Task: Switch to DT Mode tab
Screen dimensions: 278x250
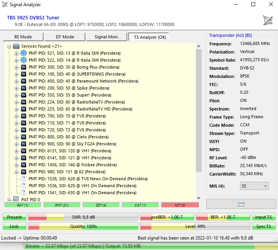Action: 65,37
